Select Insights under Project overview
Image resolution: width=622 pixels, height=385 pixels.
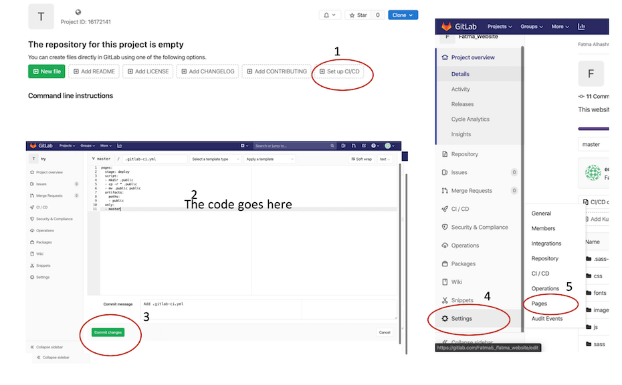point(461,134)
